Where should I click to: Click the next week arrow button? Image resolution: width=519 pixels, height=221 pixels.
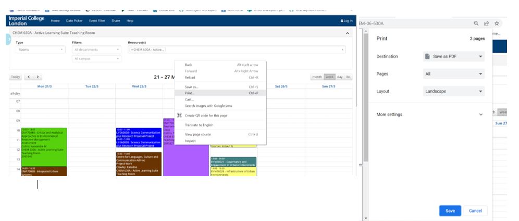[38, 77]
